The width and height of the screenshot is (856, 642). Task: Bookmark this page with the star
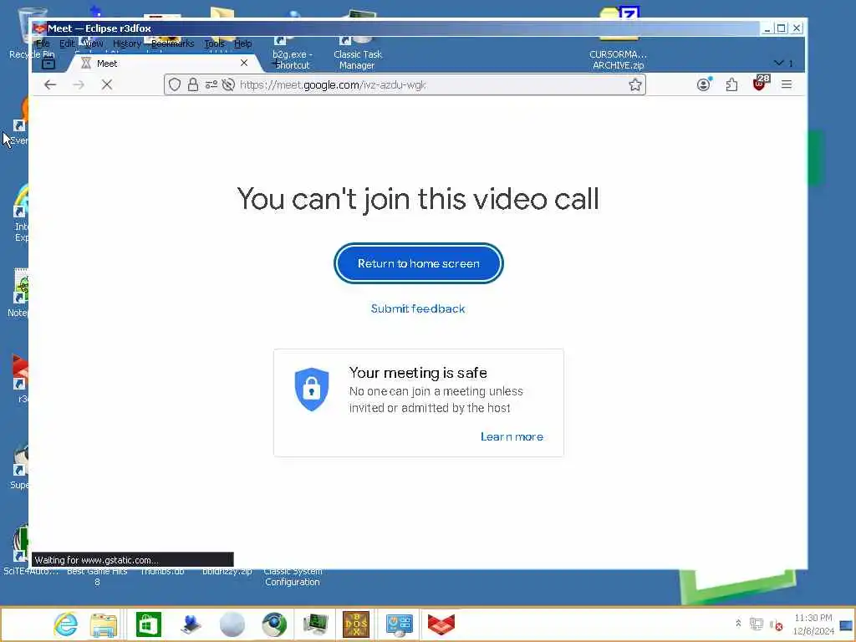(x=635, y=84)
